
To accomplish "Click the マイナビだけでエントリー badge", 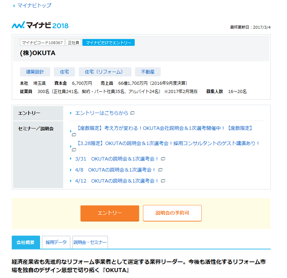I will tap(108, 43).
